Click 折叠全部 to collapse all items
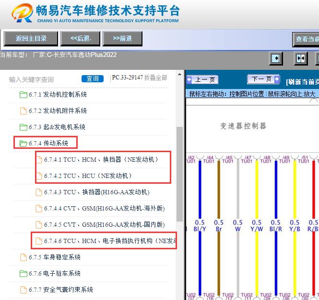319x300 pixels. pos(155,78)
